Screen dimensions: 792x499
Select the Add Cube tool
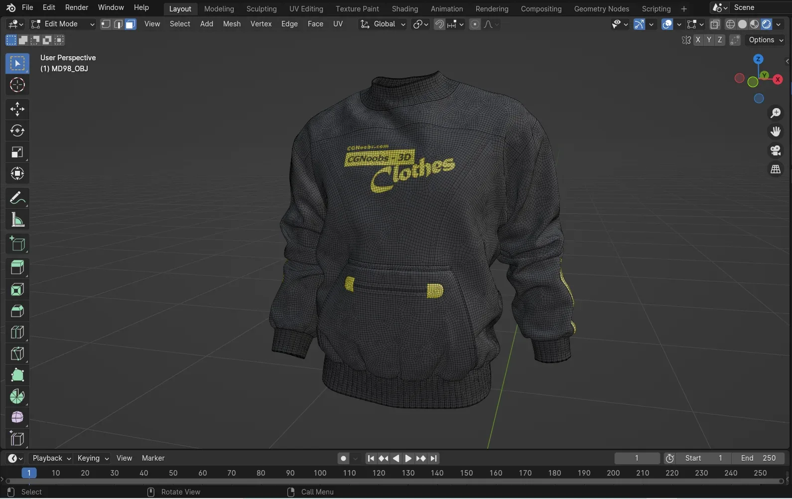[17, 244]
